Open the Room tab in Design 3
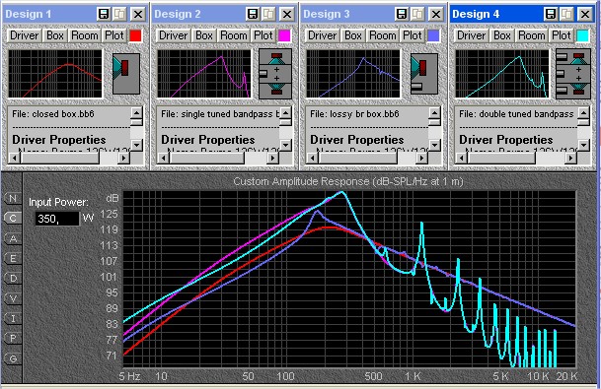The image size is (601, 389). coord(382,35)
